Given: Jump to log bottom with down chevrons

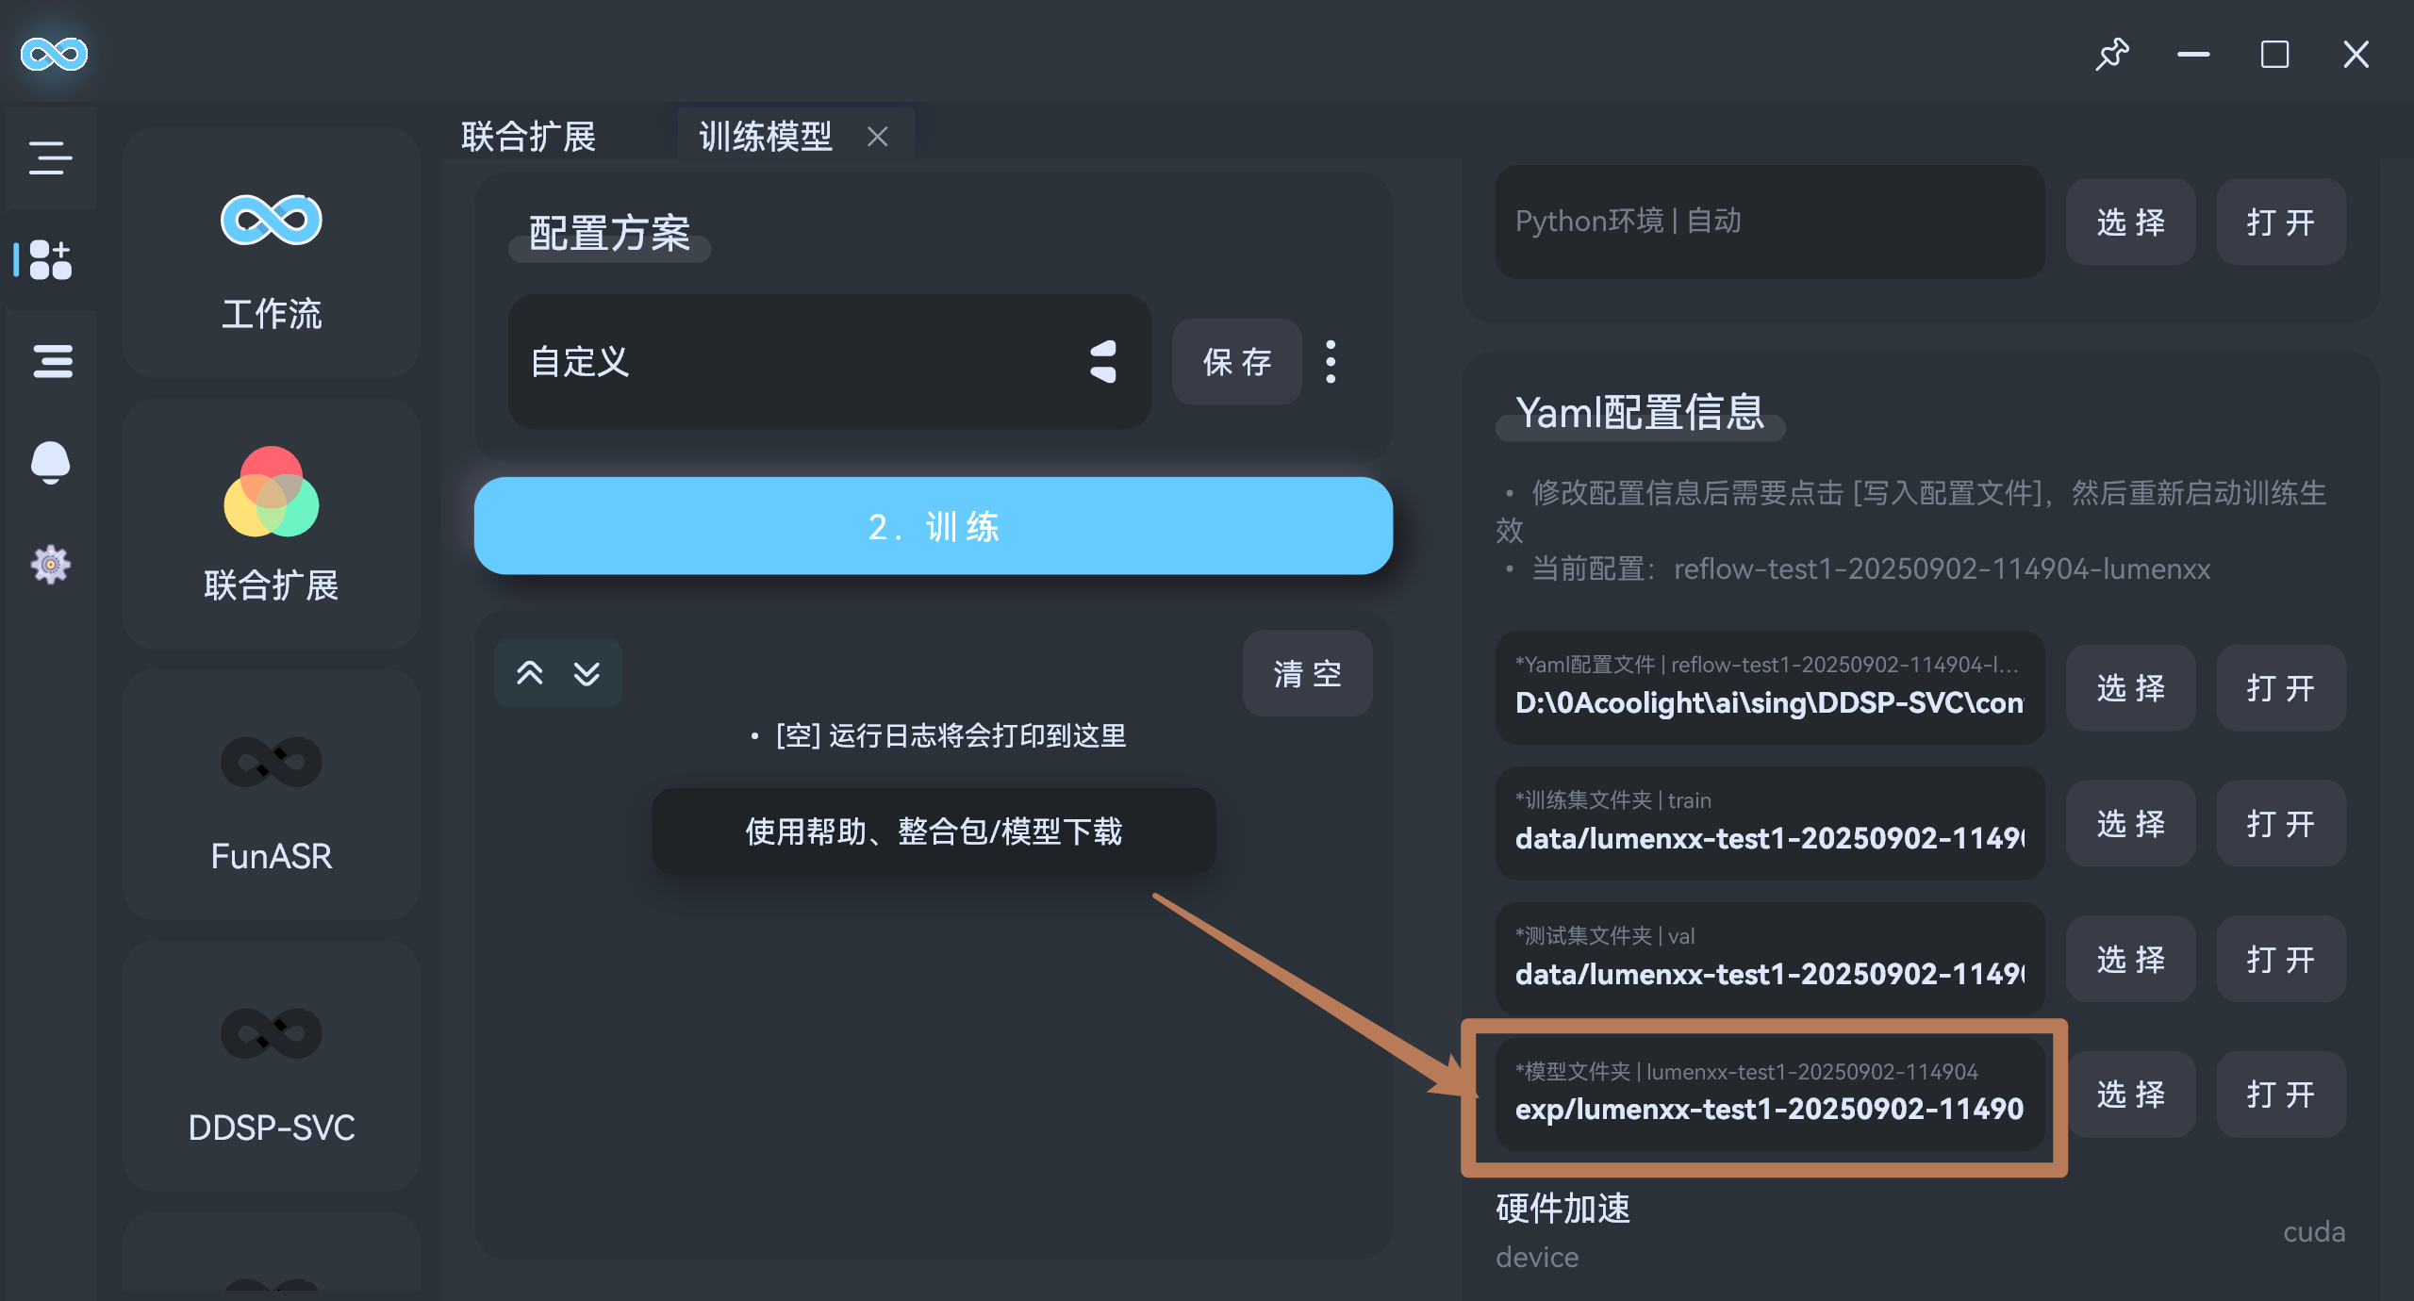Looking at the screenshot, I should click(x=587, y=673).
